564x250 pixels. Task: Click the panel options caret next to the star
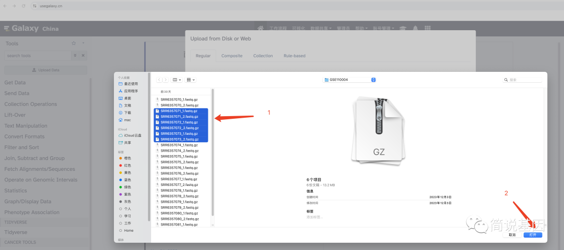click(83, 43)
